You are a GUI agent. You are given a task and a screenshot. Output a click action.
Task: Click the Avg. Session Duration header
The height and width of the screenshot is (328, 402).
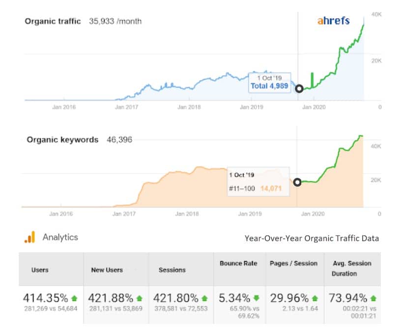[352, 268]
